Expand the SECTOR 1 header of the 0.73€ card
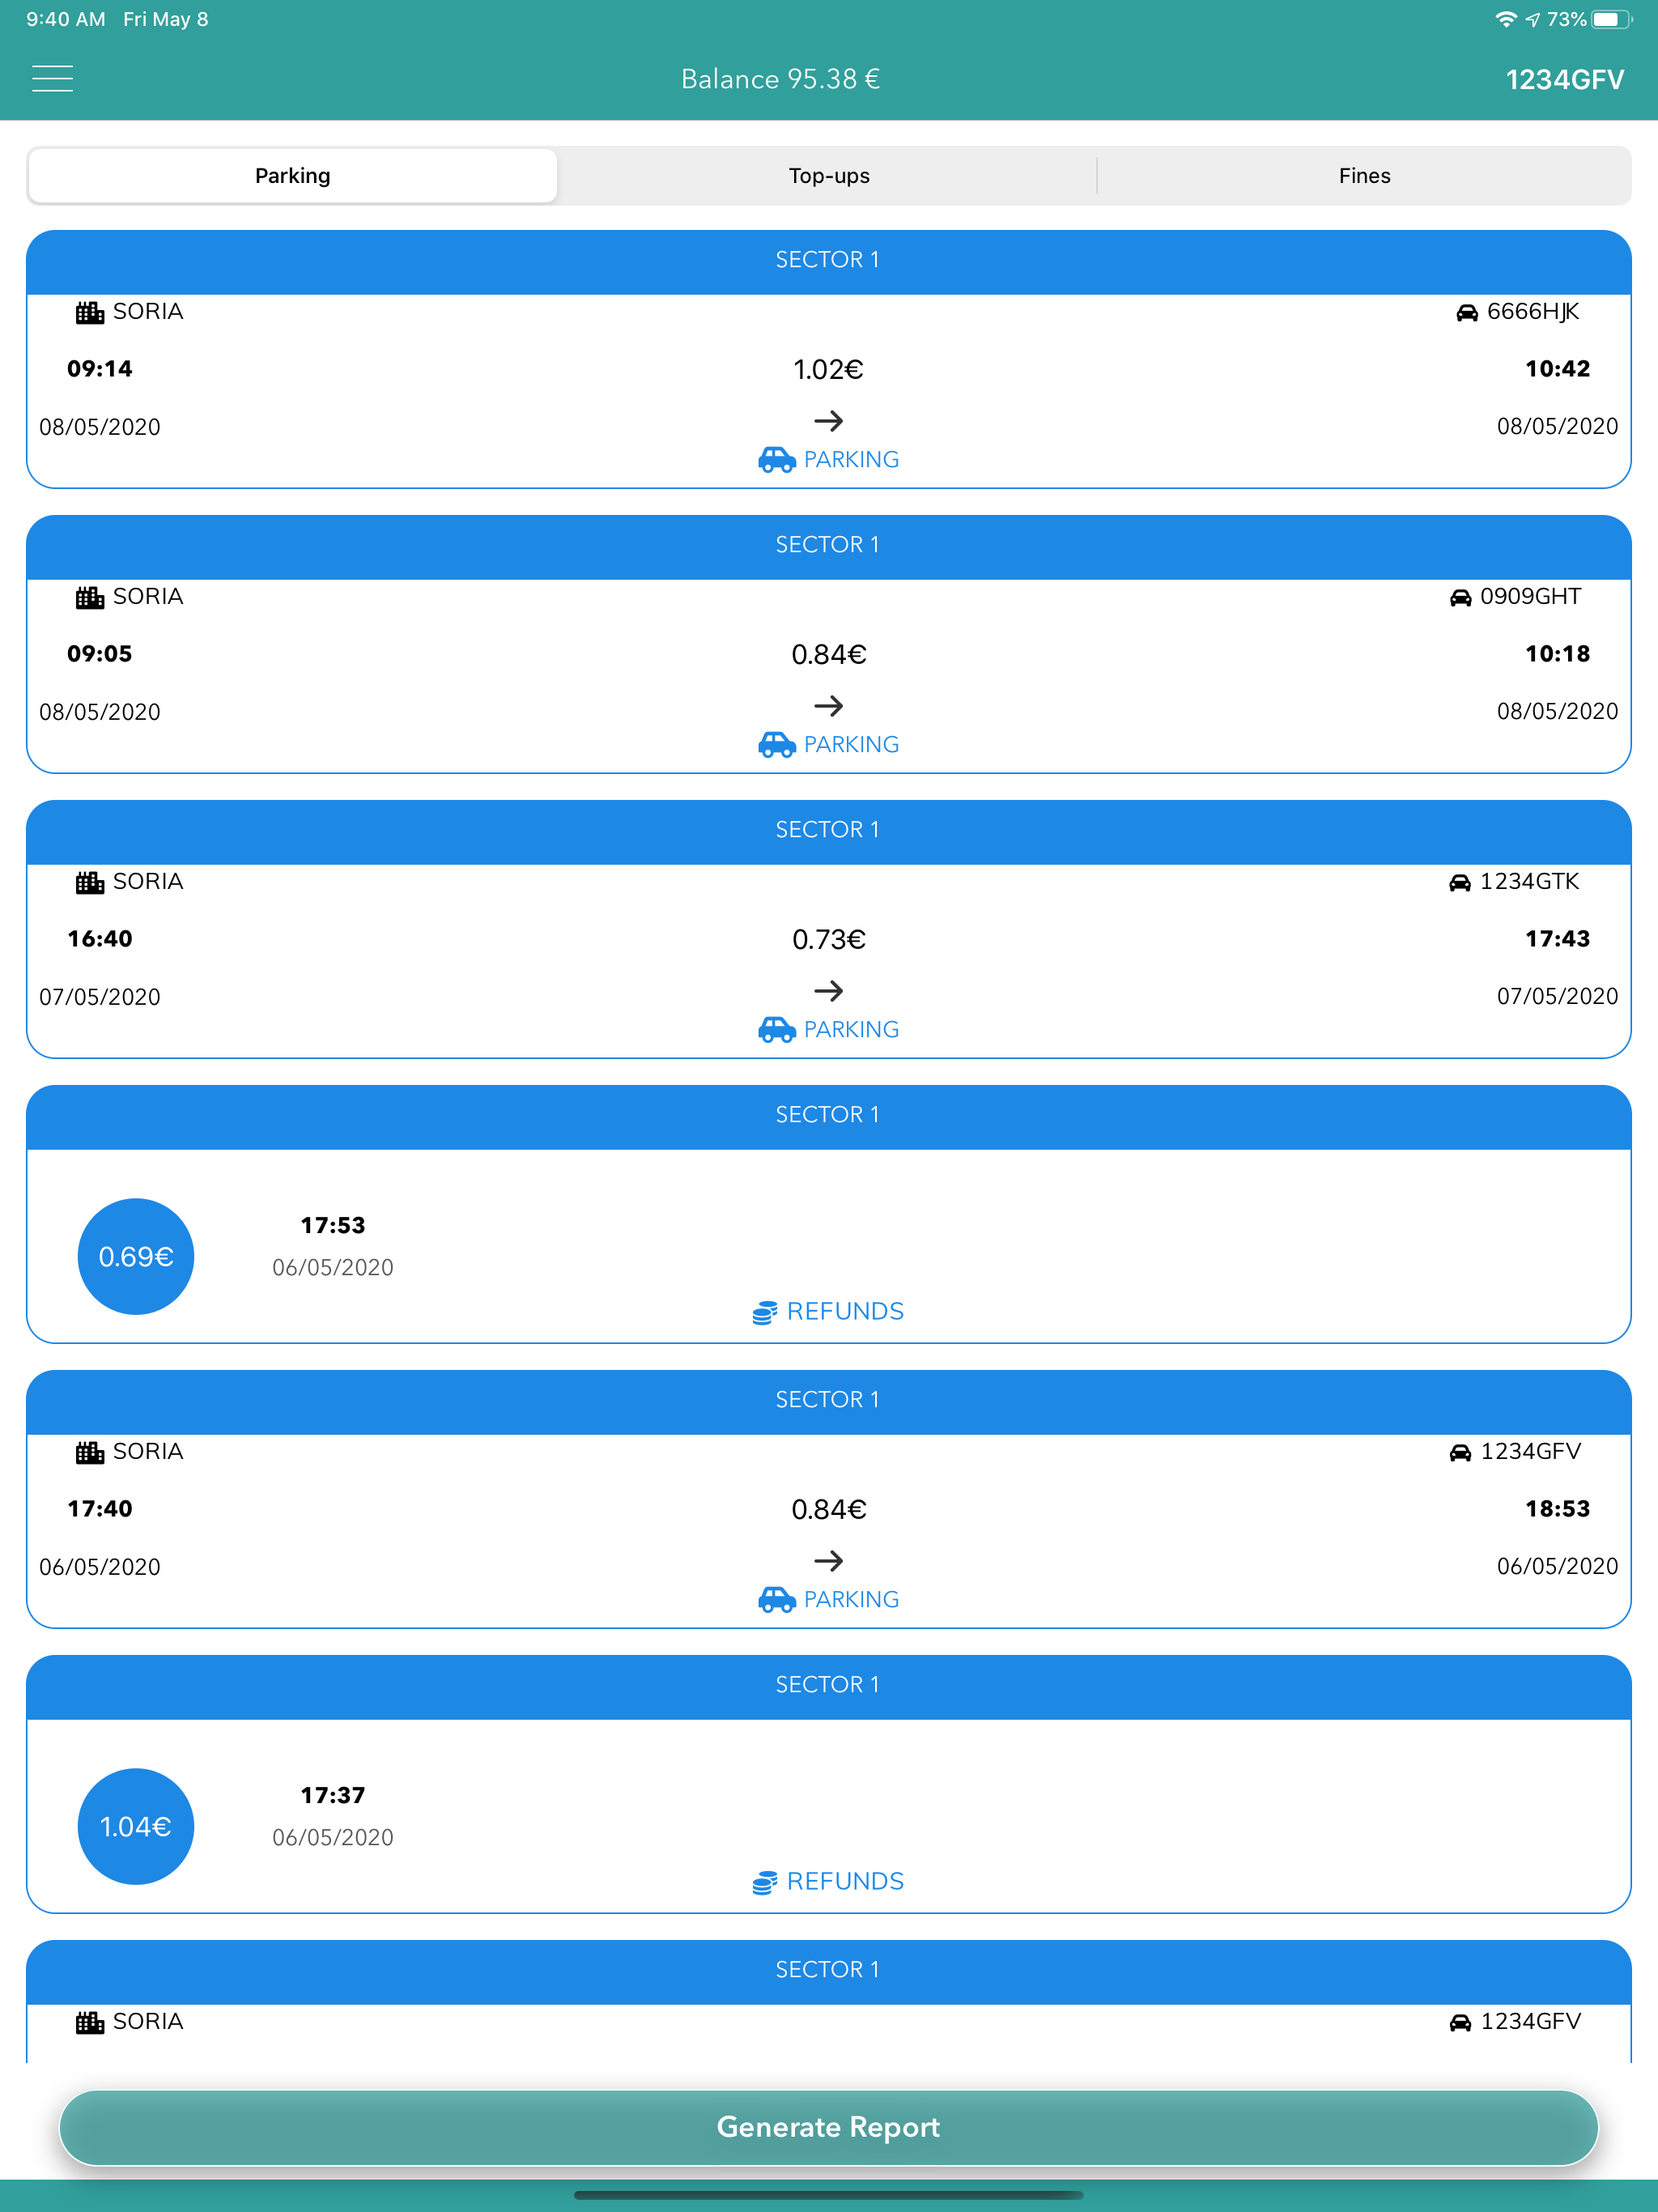The image size is (1658, 2212). [x=828, y=831]
